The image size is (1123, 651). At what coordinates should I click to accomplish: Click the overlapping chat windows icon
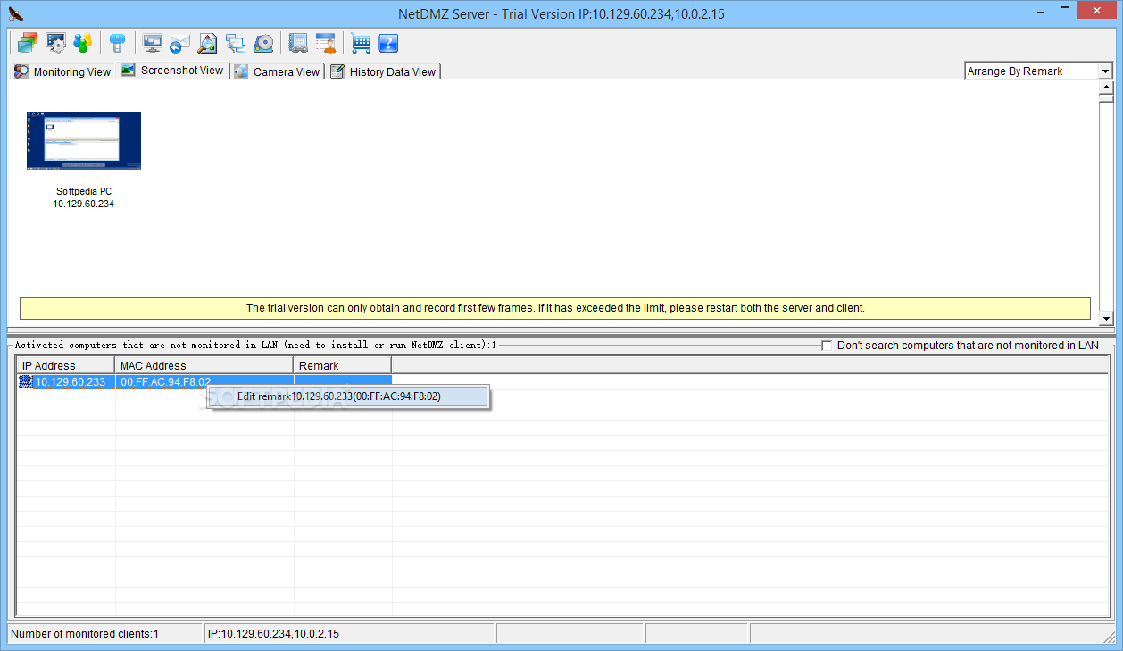point(235,43)
